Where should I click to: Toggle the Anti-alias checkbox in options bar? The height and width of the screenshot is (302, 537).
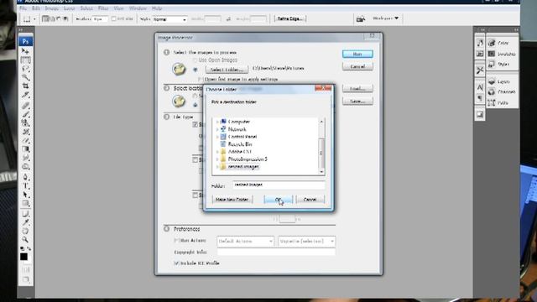(x=114, y=18)
